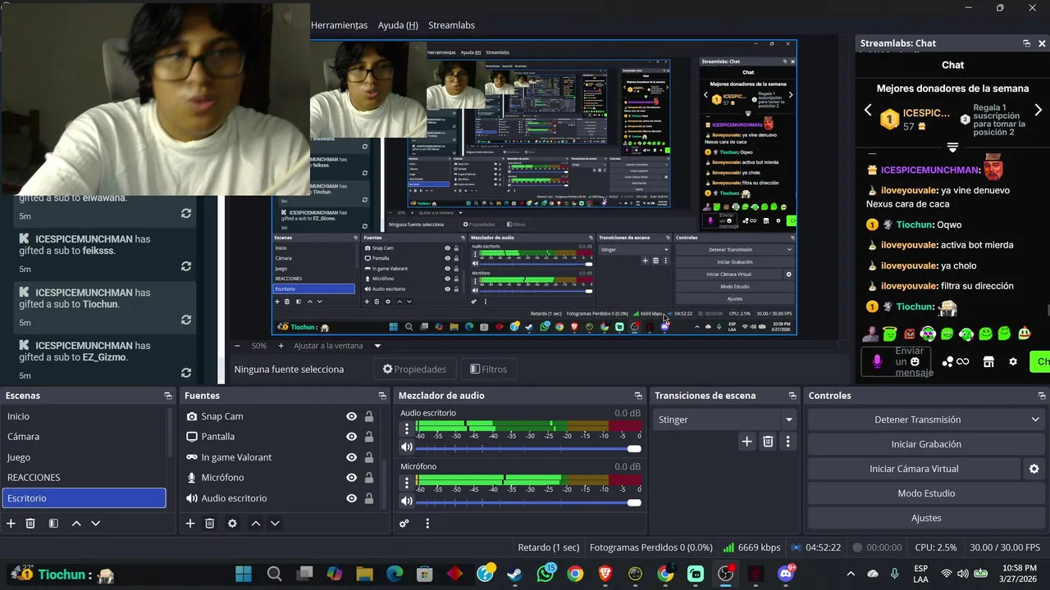
Task: Open Micrófono channel options dots
Action: point(407,483)
